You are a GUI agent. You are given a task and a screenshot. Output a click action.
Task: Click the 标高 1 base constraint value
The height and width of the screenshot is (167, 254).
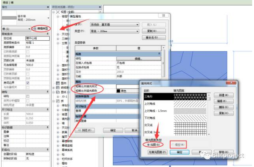click(x=37, y=43)
